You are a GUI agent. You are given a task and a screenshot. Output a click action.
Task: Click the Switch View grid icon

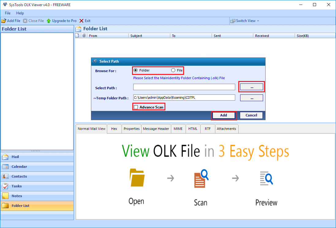coord(232,21)
